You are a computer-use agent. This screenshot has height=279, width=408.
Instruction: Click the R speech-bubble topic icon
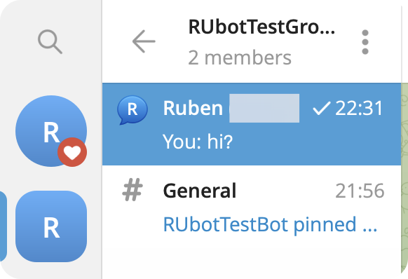132,109
